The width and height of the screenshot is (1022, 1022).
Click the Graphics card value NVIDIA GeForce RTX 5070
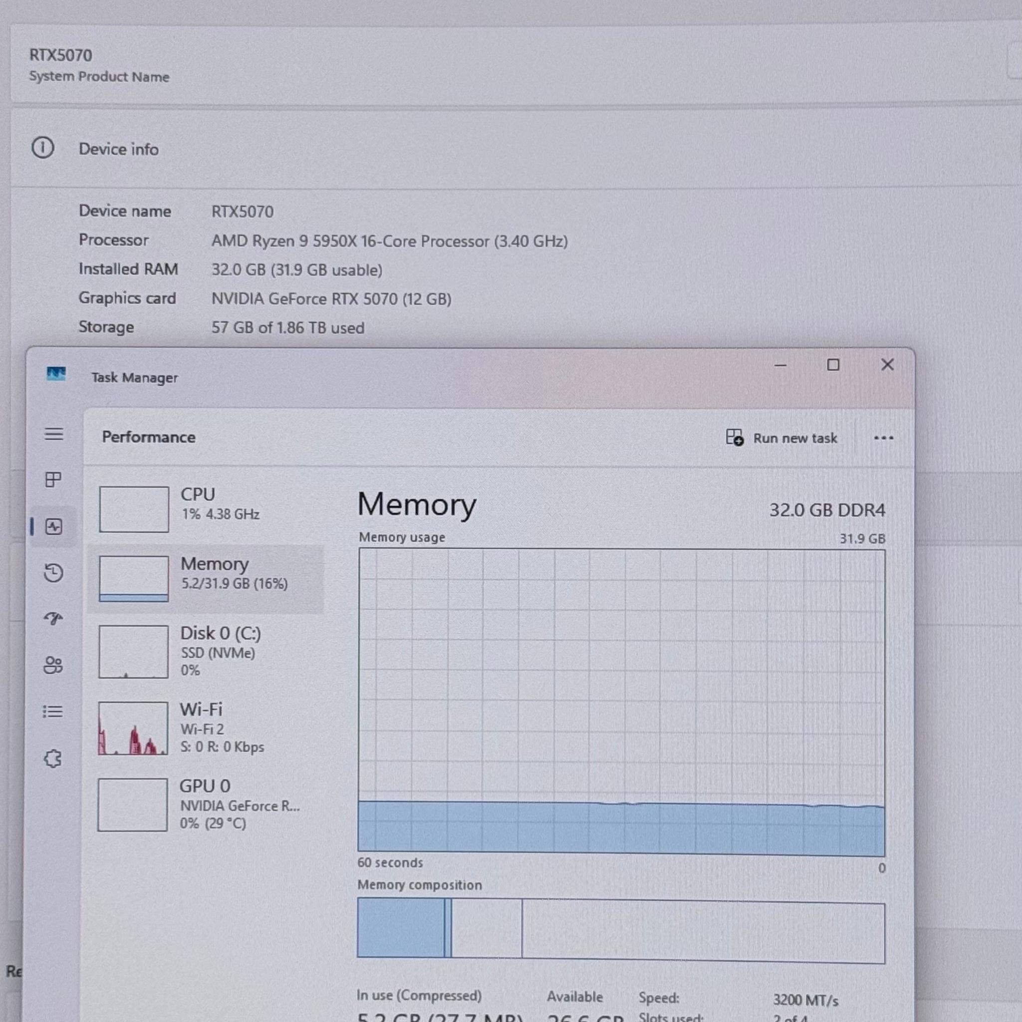tap(331, 299)
